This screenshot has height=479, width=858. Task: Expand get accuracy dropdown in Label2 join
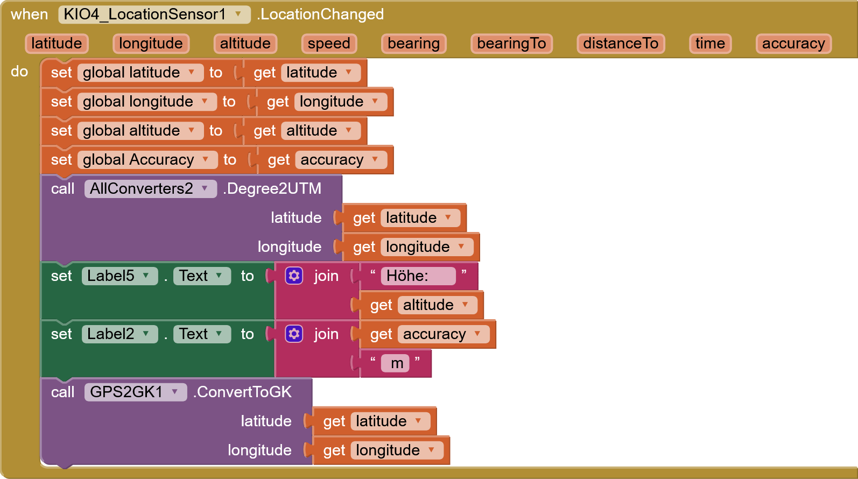(x=477, y=334)
